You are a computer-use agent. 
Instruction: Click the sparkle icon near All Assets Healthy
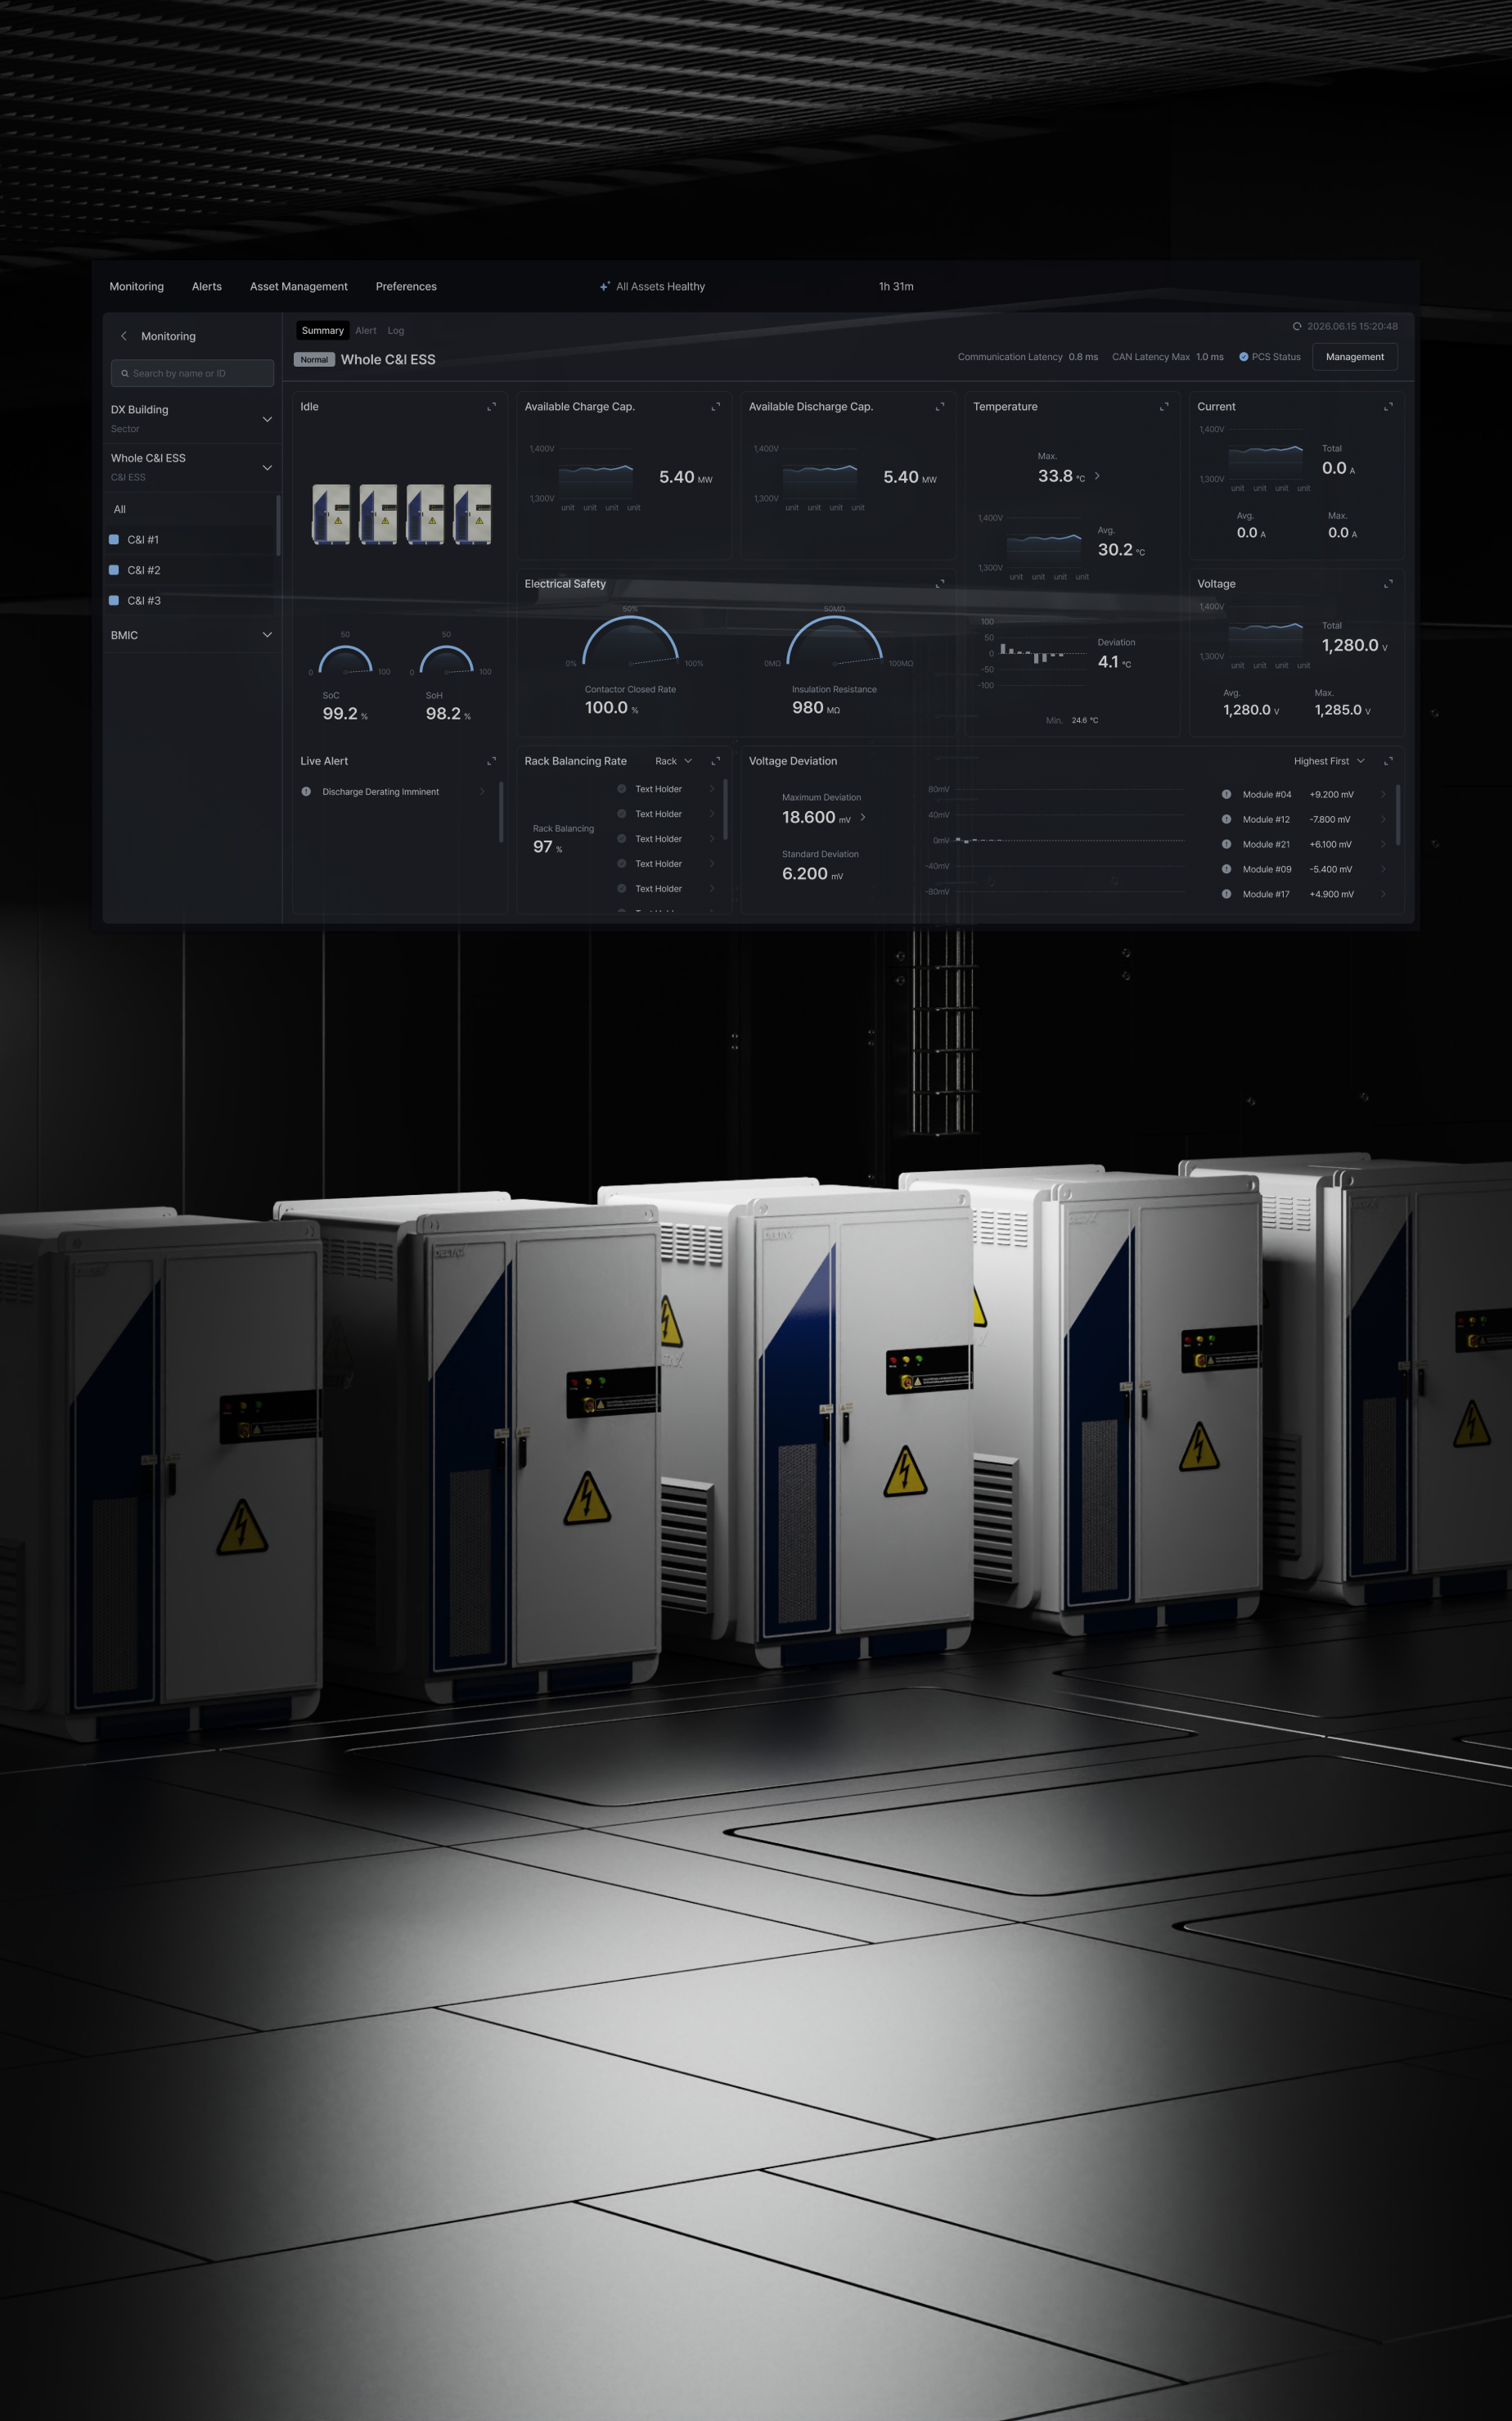[604, 286]
